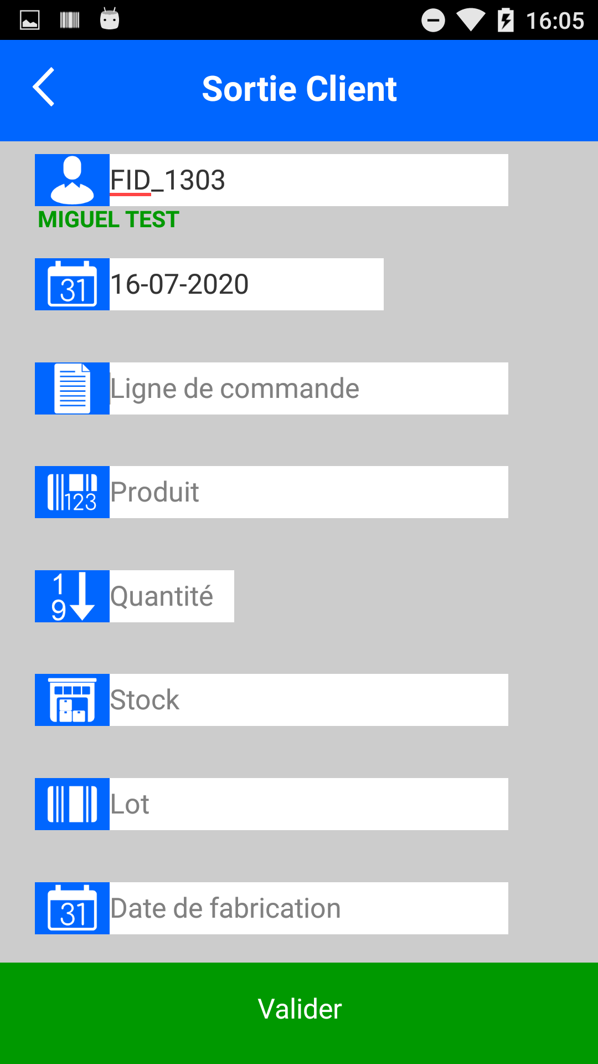
Task: Tap the order line document icon
Action: click(x=72, y=388)
